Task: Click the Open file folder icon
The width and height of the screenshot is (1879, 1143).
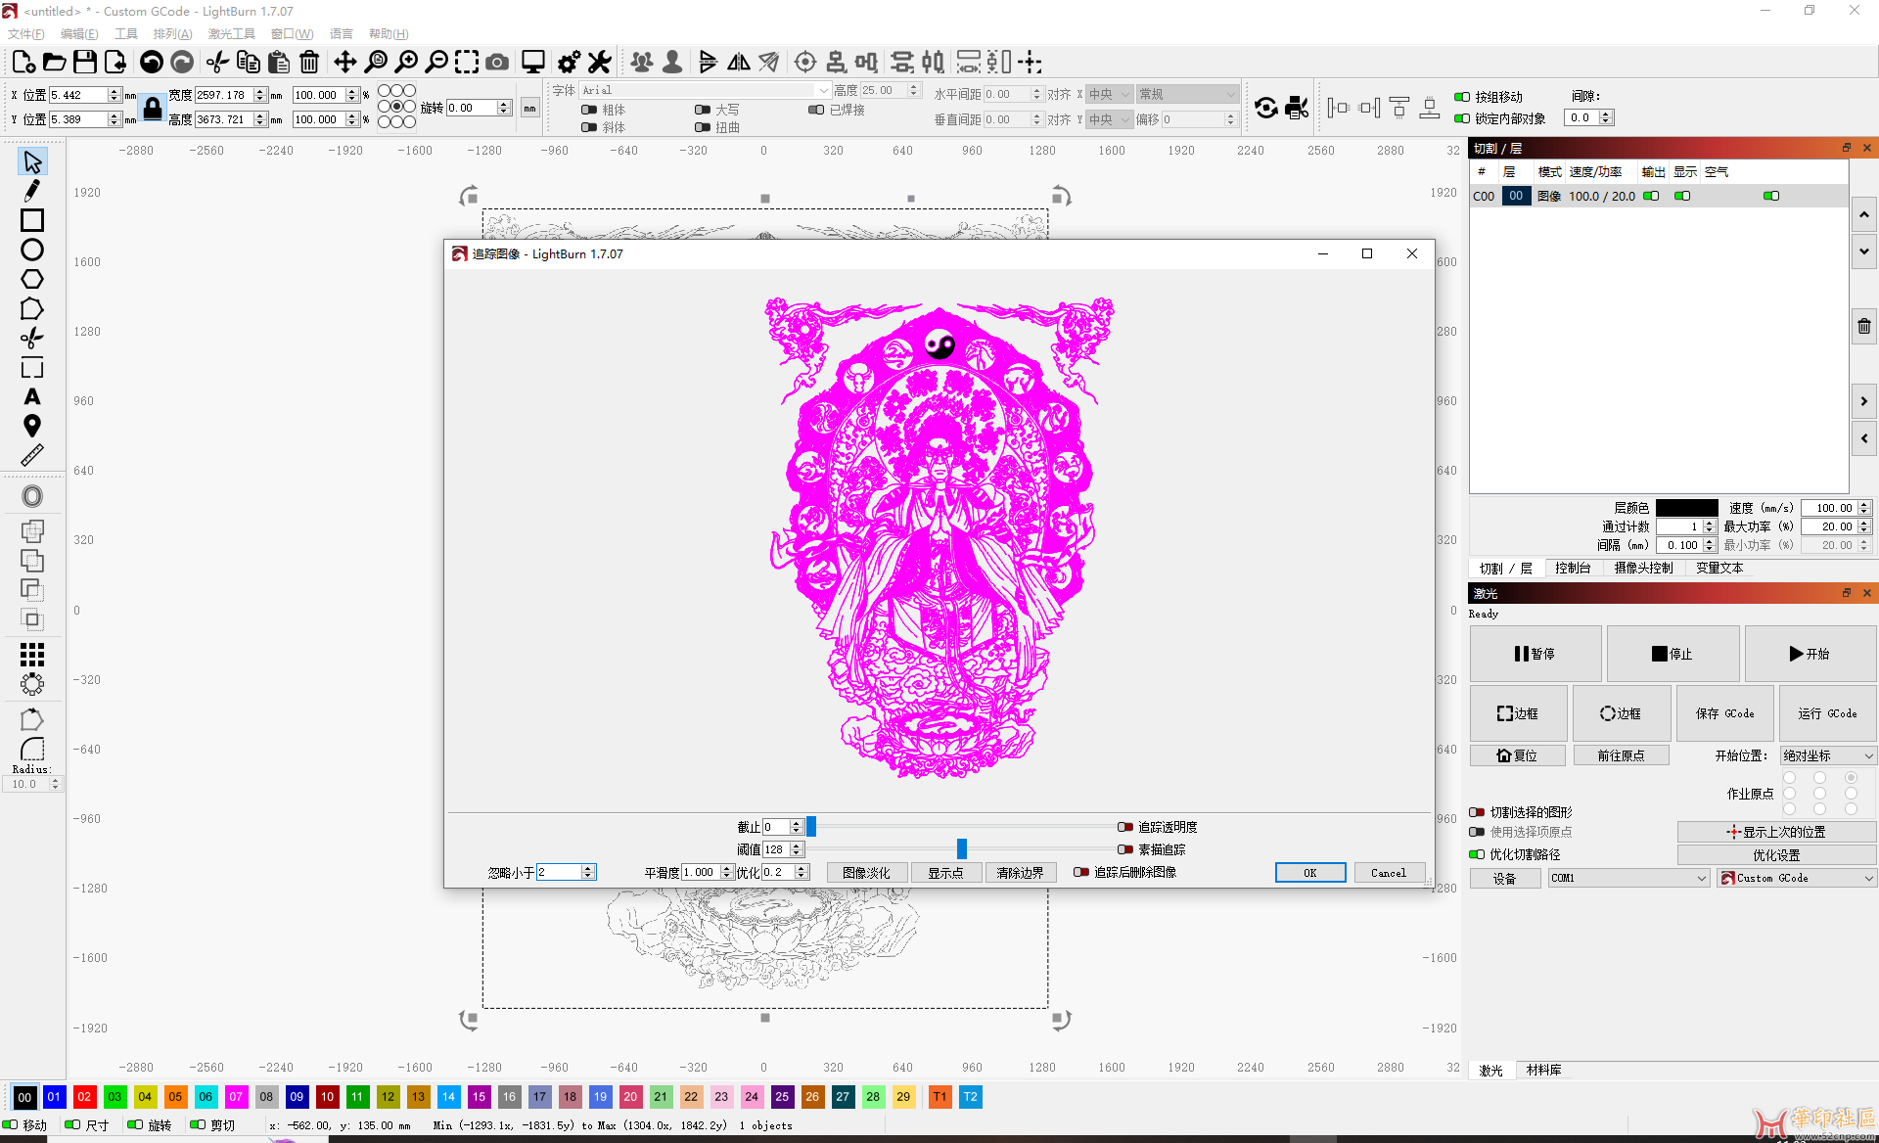Action: click(x=55, y=63)
